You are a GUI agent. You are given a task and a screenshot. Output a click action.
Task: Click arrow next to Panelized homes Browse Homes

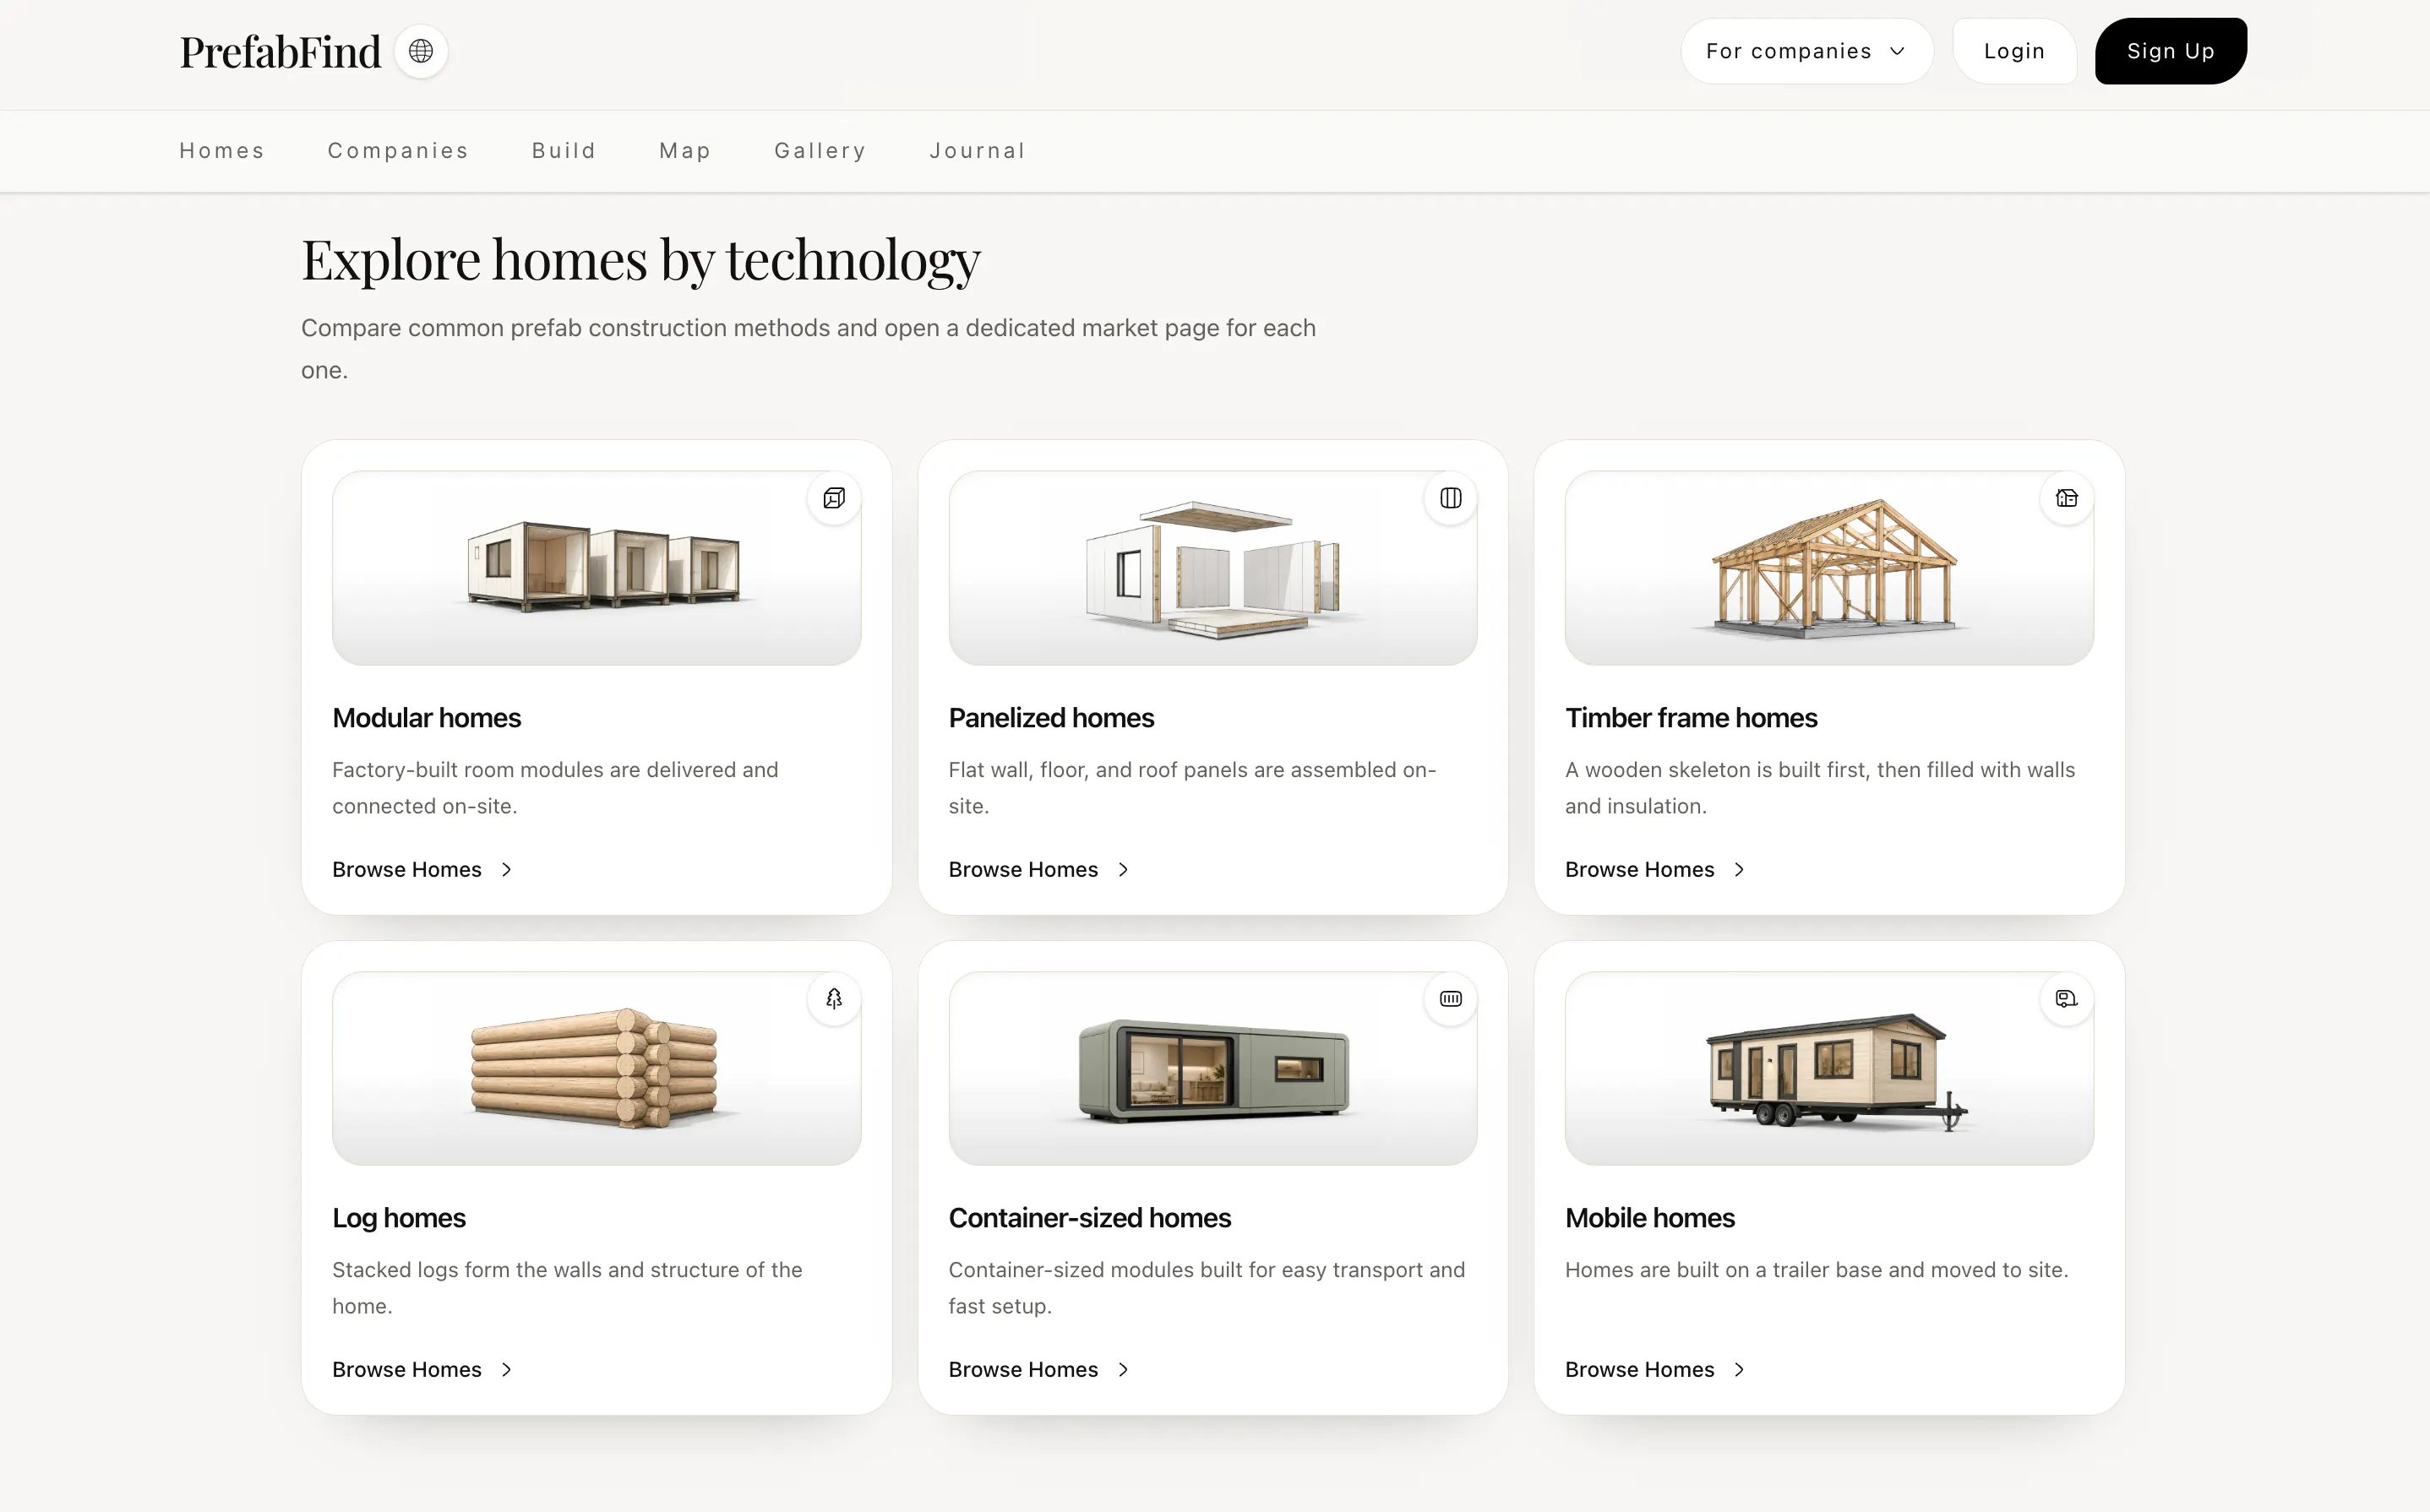point(1123,870)
